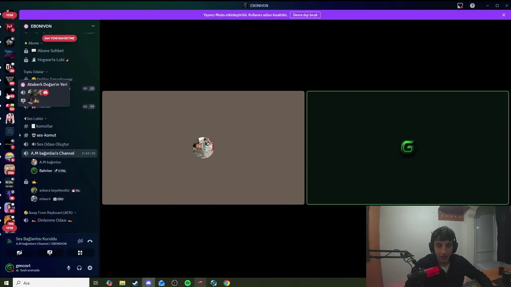
Task: Dismiss the Yayıncı Modu banner
Action: [504, 15]
